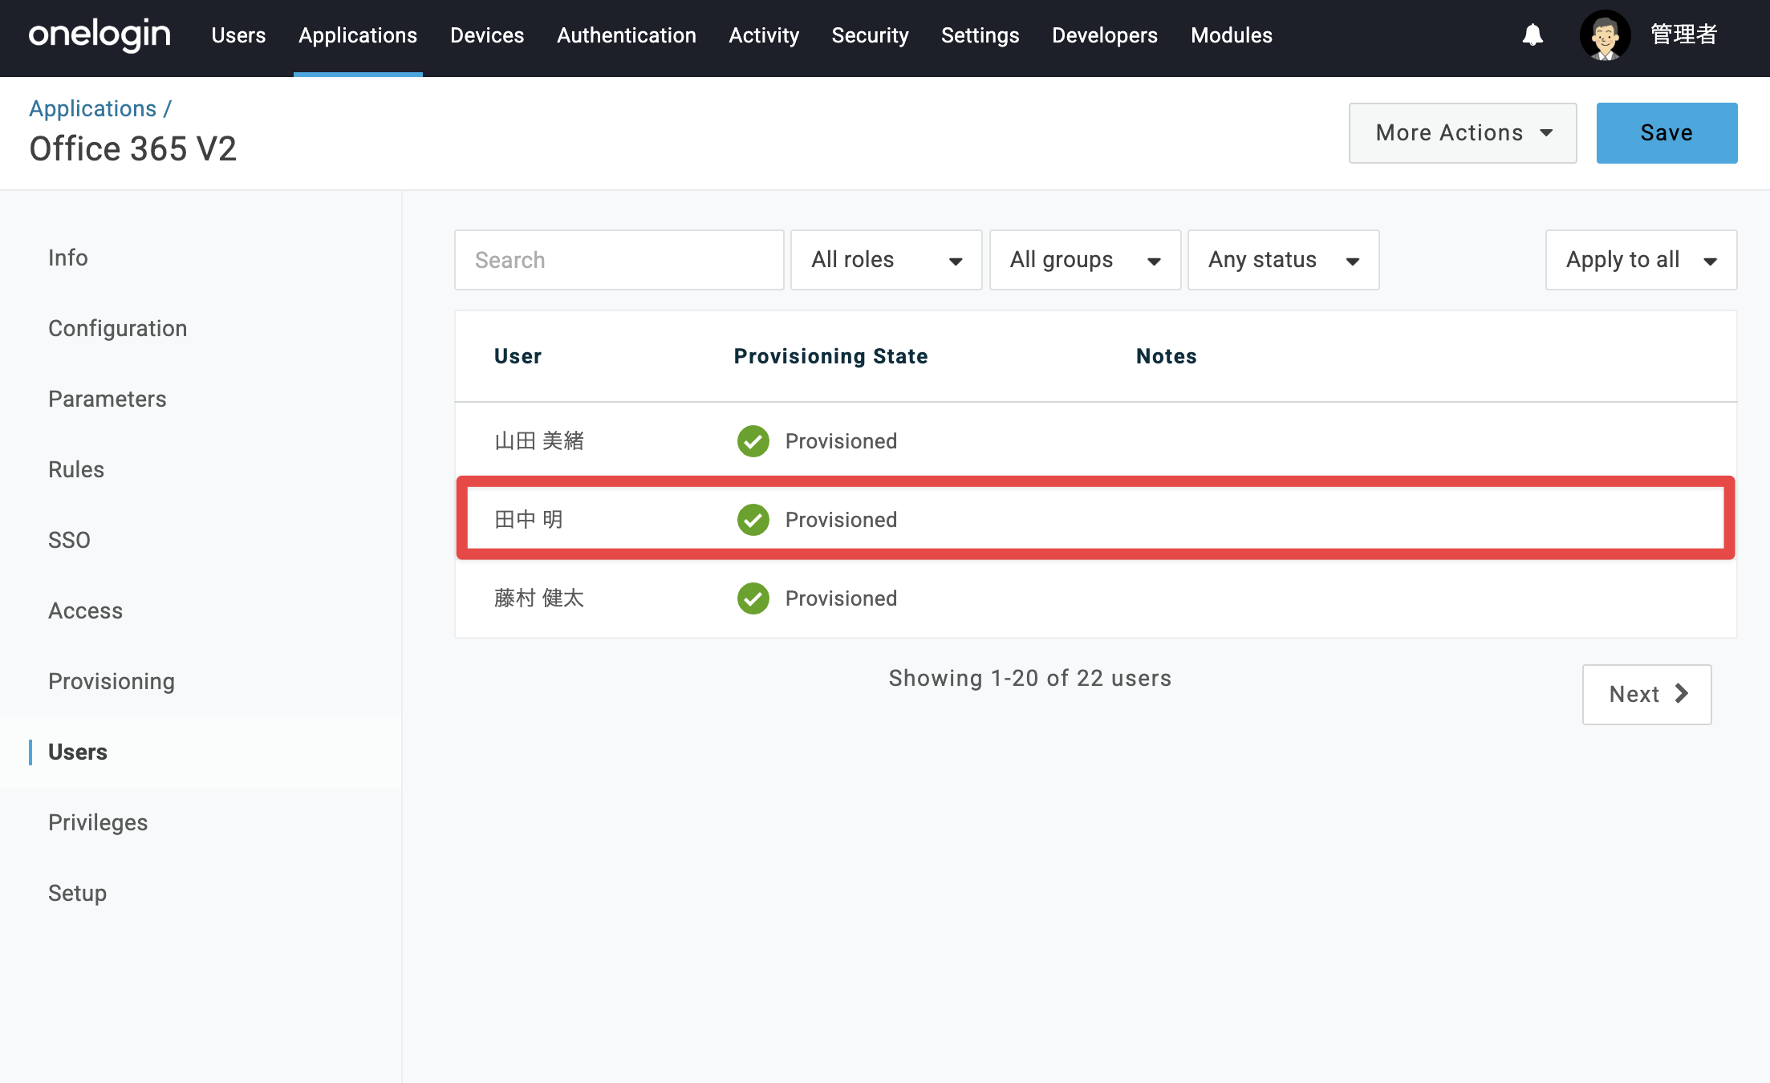
Task: Save the Office 365 V2 application
Action: click(x=1666, y=133)
